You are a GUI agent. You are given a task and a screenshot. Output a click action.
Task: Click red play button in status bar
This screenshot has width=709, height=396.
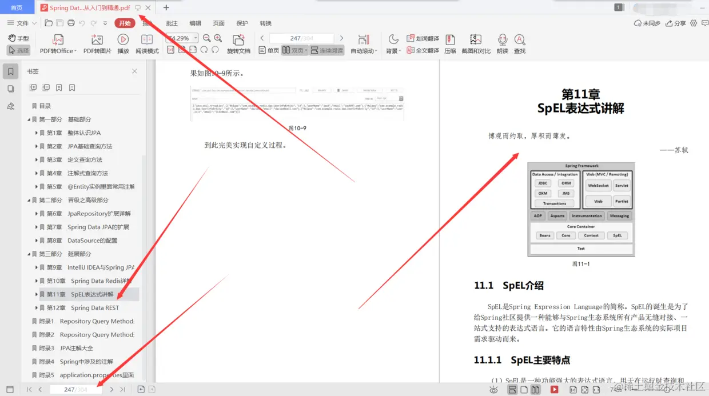point(554,389)
